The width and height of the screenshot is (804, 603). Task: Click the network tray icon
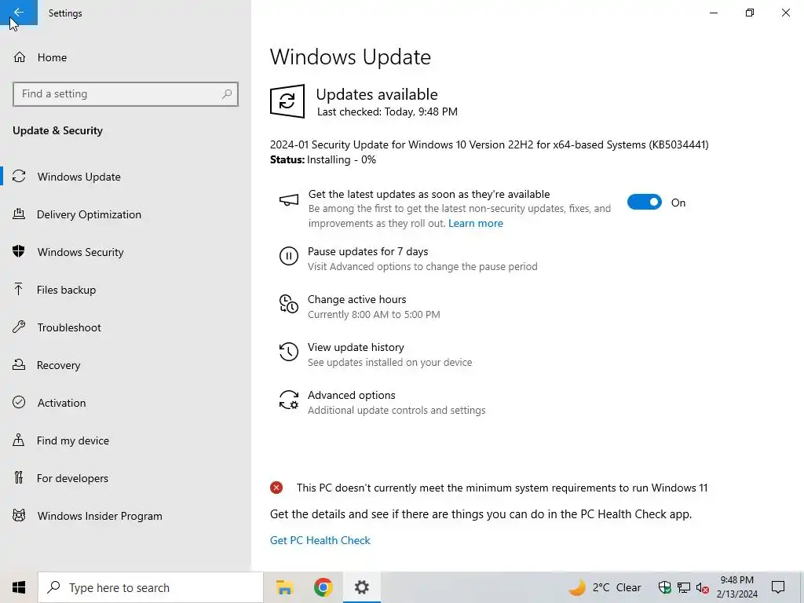point(684,587)
